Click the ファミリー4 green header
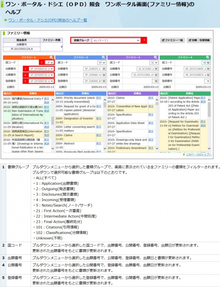Viewport: 220px width, 287px height. (x=185, y=58)
